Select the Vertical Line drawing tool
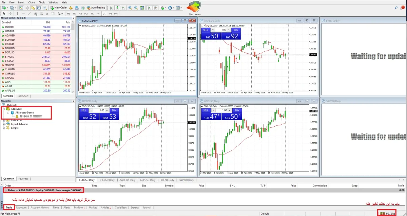Screen dimensions: 407x216 18,14
